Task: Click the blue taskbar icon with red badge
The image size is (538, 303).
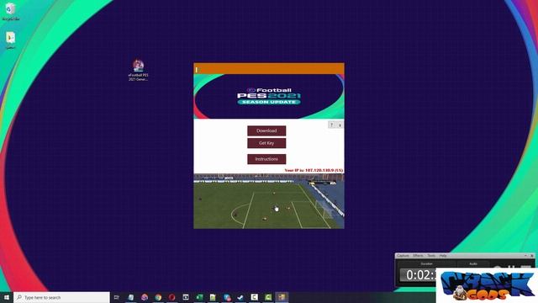Action: (x=227, y=297)
